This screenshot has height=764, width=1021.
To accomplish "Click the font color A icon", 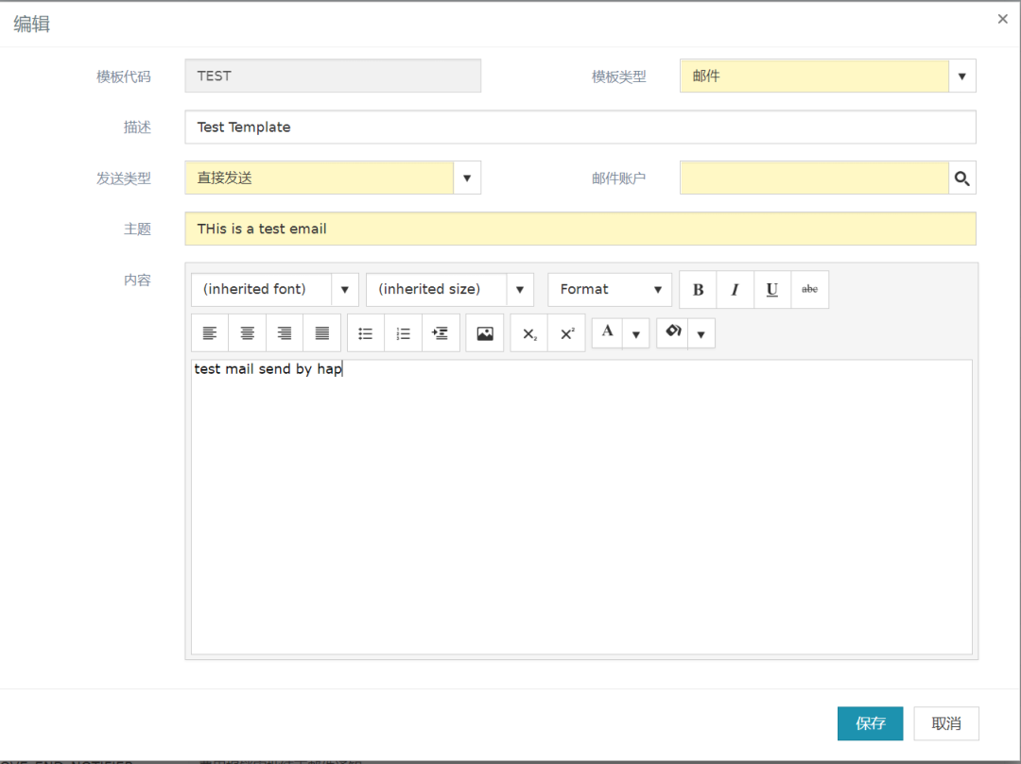I will point(607,331).
